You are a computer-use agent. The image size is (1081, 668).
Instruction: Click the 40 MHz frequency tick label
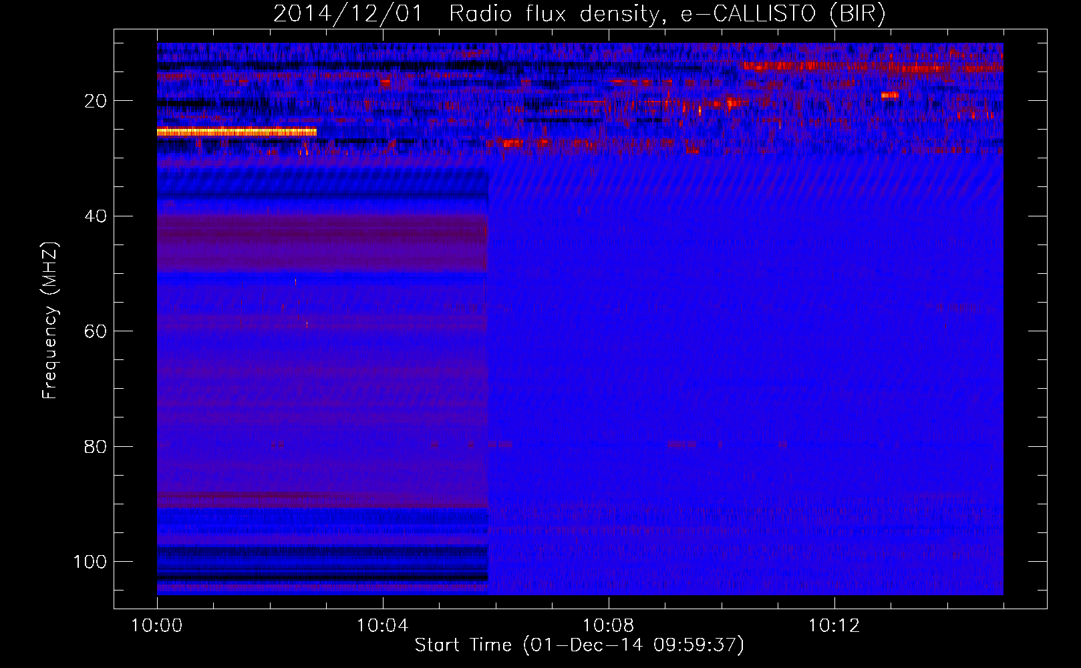[96, 216]
